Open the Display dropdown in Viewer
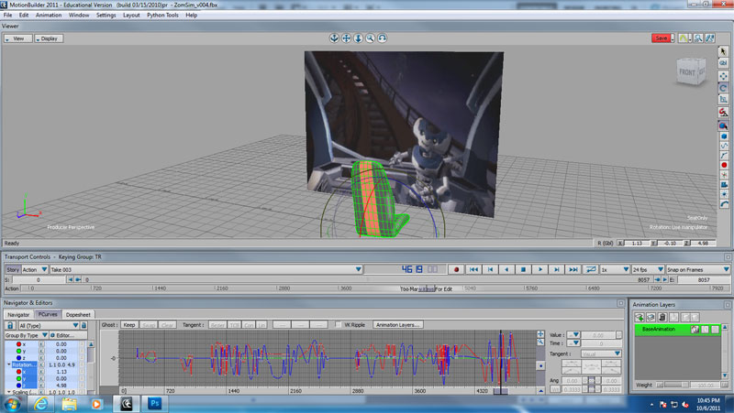The width and height of the screenshot is (734, 413). point(49,38)
